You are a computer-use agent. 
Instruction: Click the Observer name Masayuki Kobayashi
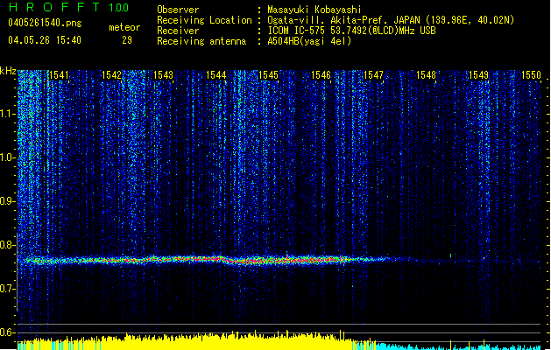coord(314,10)
